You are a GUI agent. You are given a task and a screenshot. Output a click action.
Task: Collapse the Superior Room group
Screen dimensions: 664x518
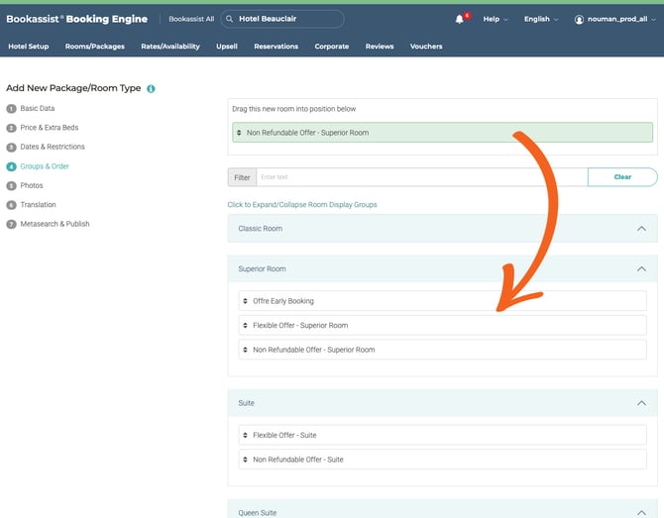641,268
